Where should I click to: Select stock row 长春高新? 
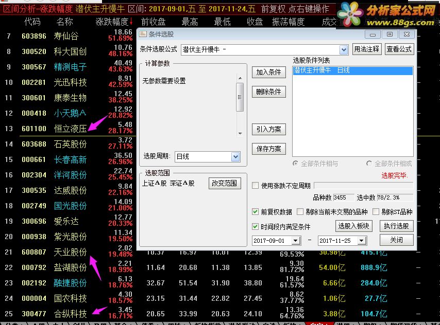point(70,160)
